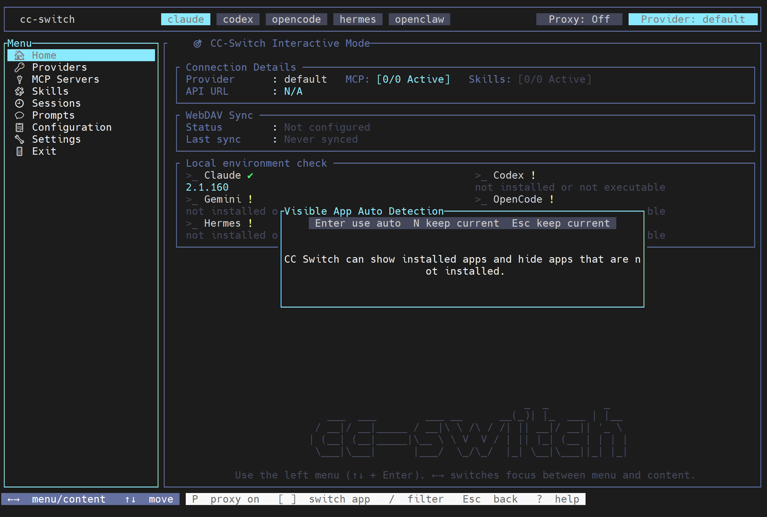The width and height of the screenshot is (767, 517).
Task: Click 'Enter use auto' in the dialog
Action: [x=358, y=224]
